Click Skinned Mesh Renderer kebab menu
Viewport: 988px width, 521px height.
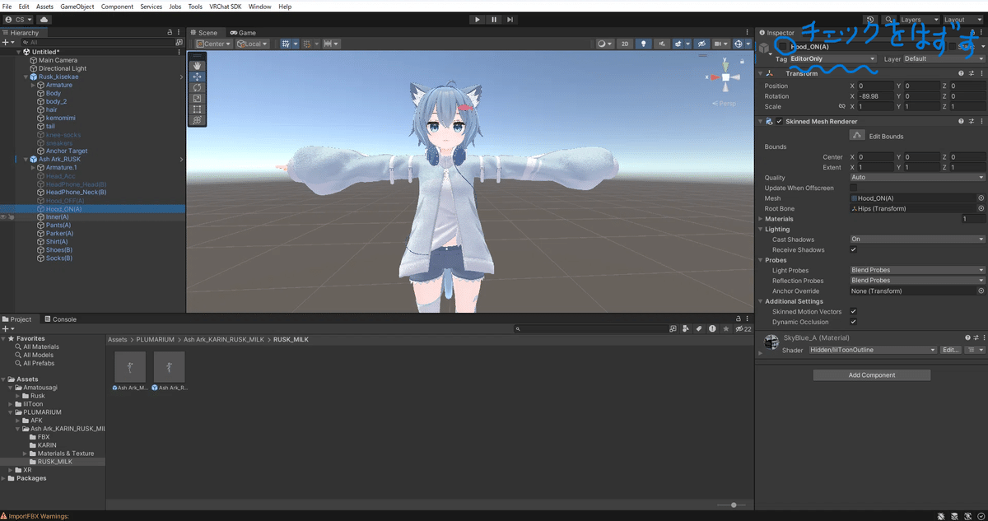pos(981,121)
